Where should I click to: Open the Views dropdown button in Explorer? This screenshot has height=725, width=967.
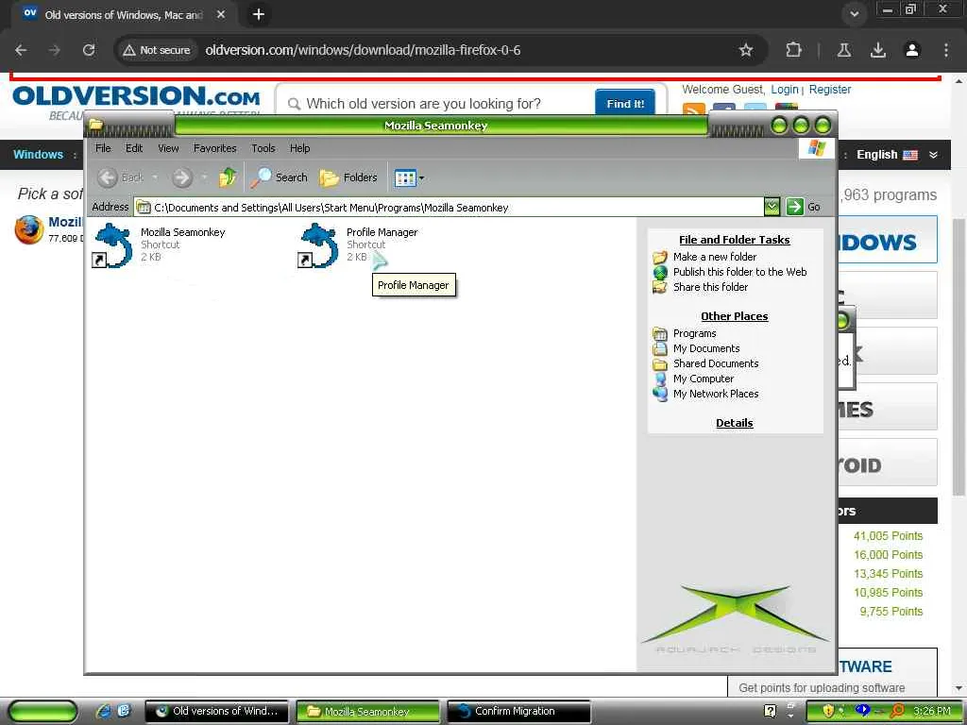[x=409, y=178]
